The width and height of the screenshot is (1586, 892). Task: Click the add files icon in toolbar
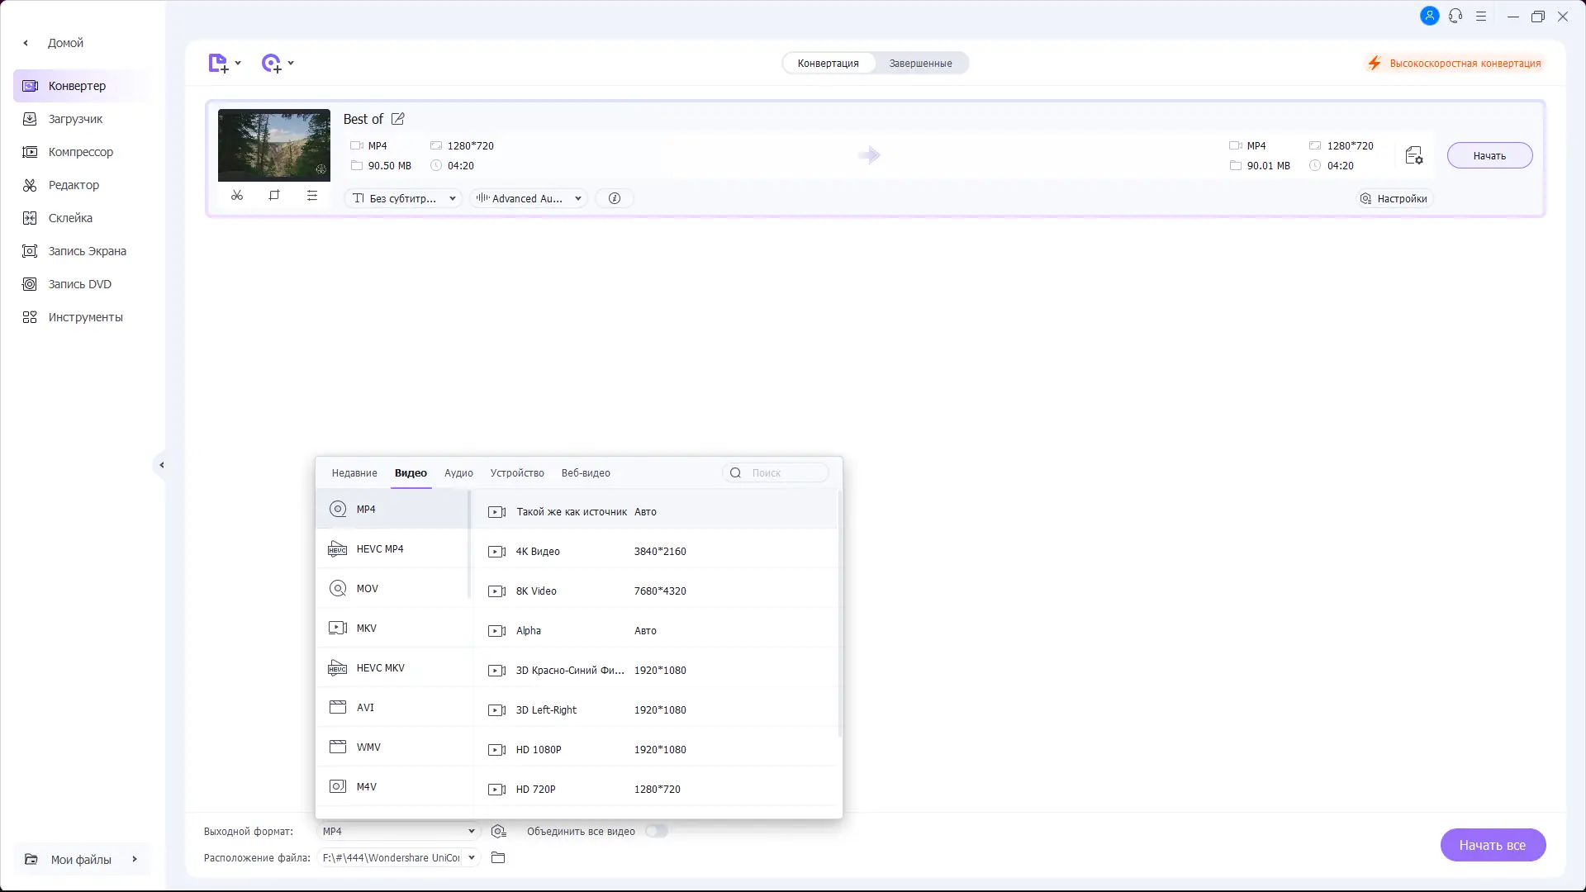click(x=218, y=64)
